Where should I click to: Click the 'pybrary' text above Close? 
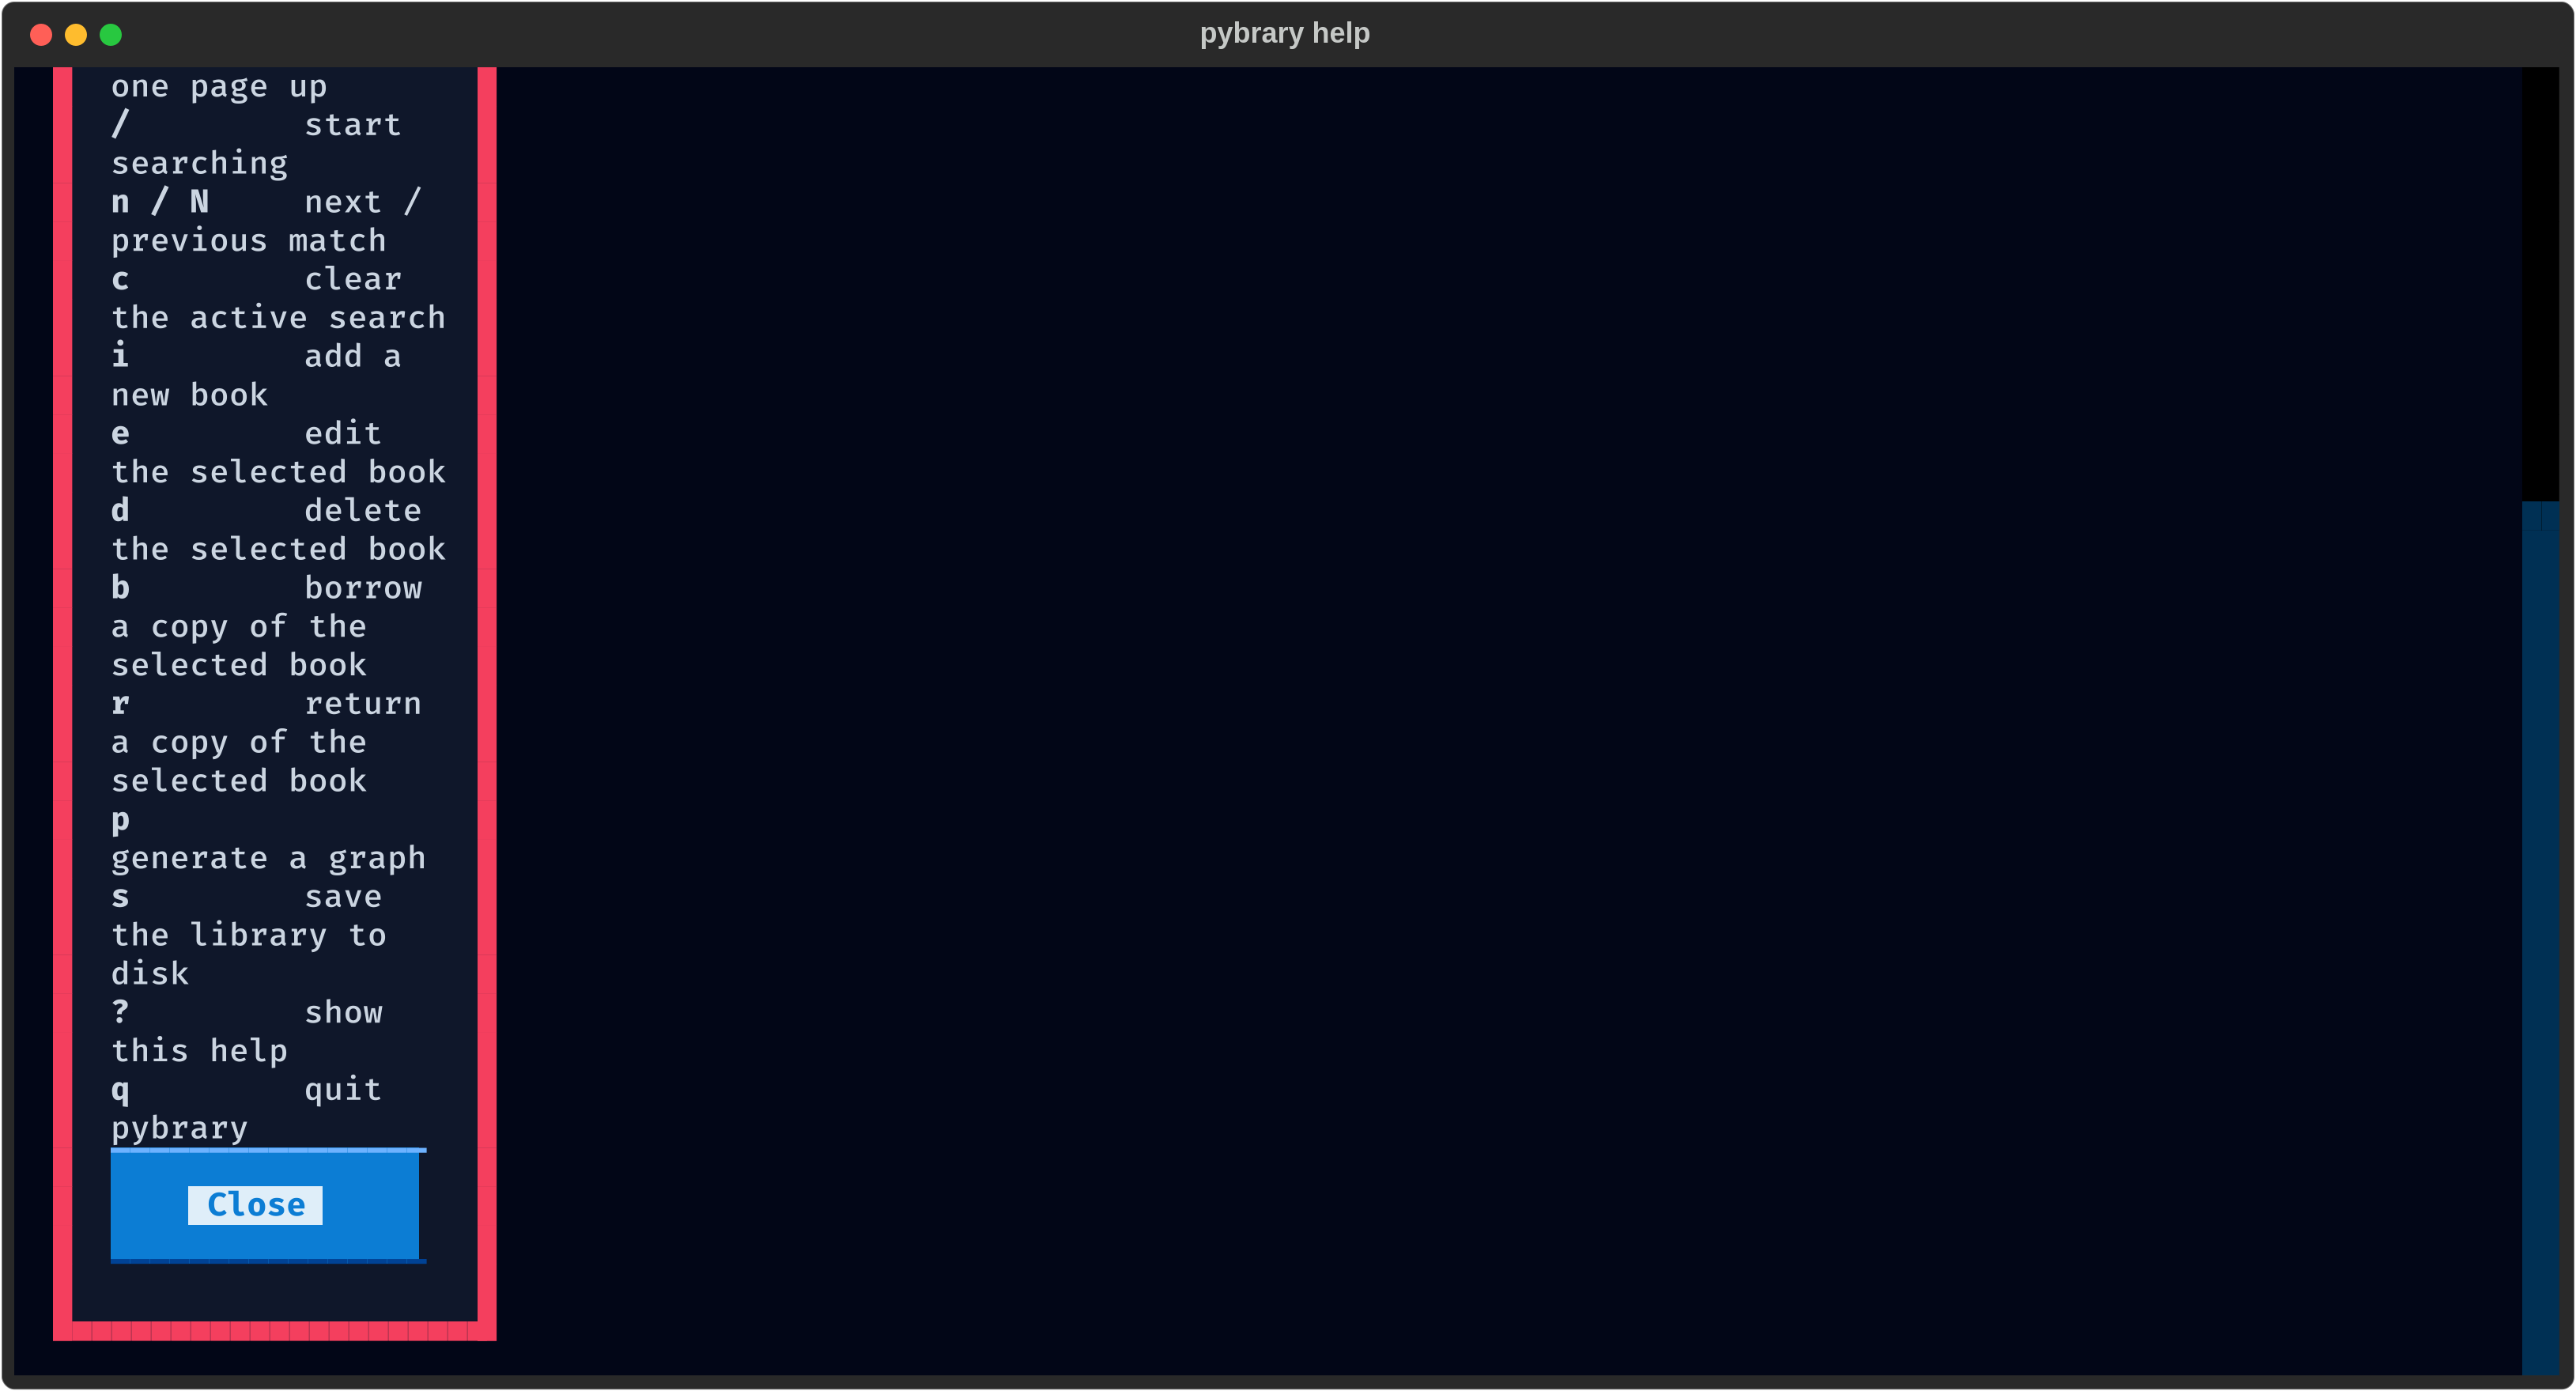[179, 1129]
